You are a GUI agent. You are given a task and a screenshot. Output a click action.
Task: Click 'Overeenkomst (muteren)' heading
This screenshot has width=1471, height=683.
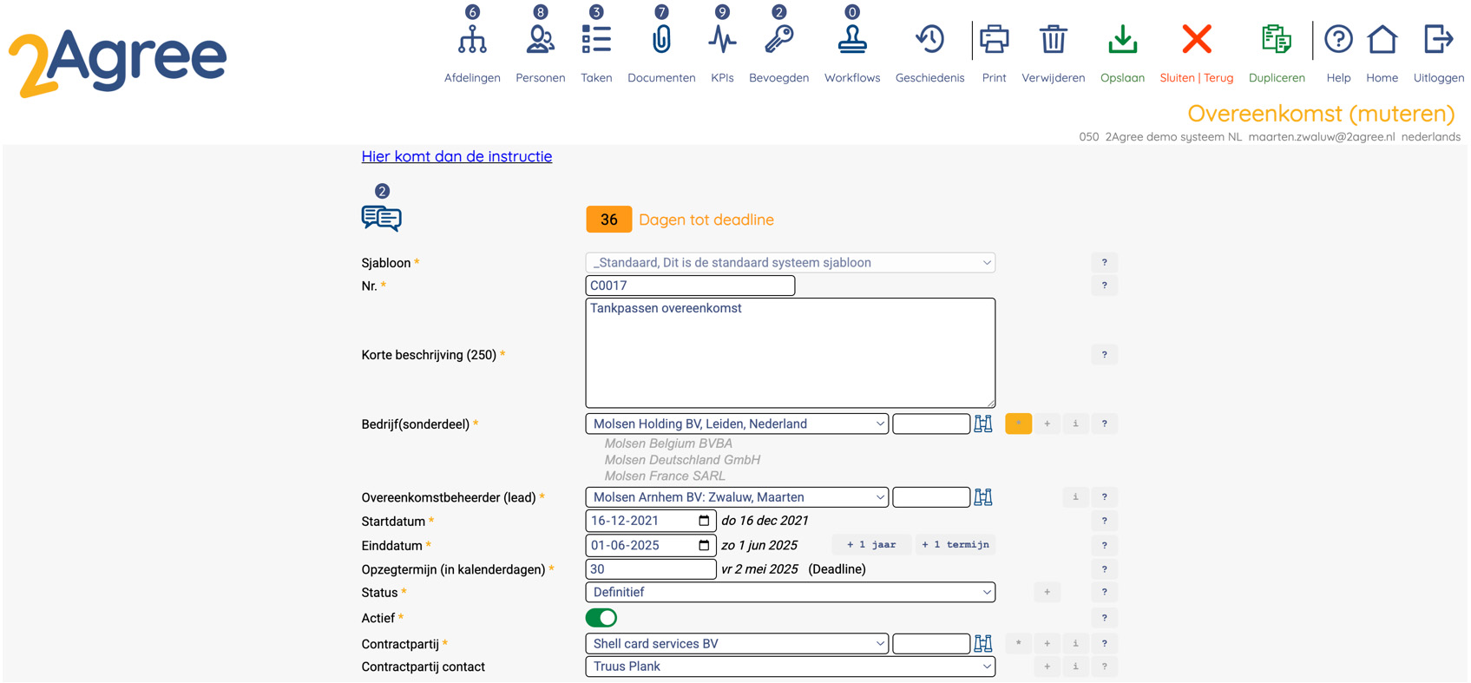[x=1321, y=114]
